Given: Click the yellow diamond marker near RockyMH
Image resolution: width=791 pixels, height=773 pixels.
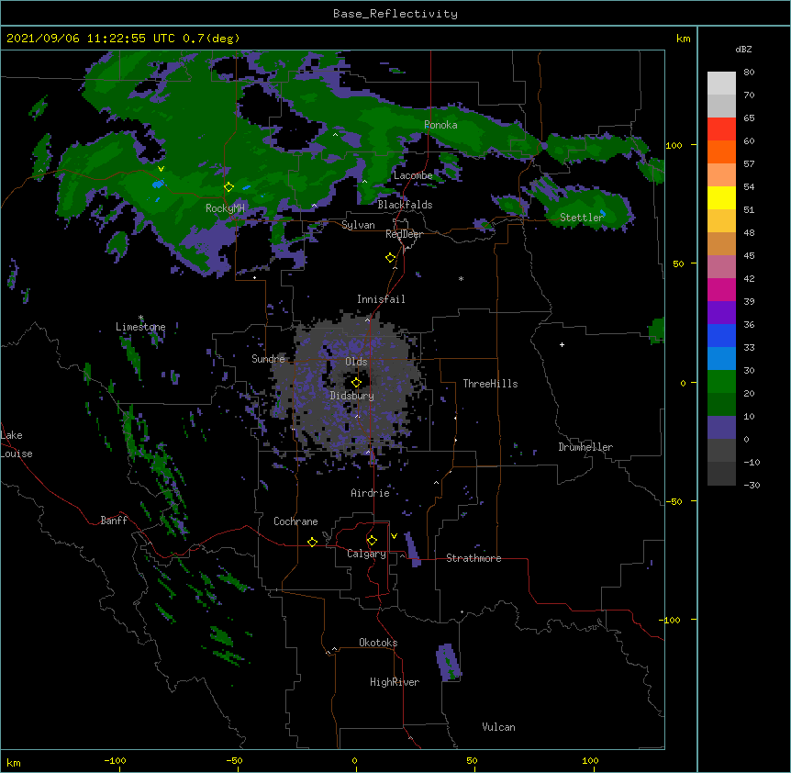Looking at the screenshot, I should click(x=228, y=187).
